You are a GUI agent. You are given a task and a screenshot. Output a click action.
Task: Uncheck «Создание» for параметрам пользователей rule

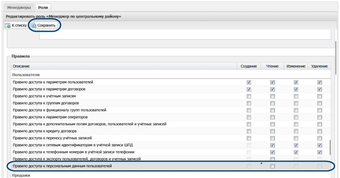pyautogui.click(x=249, y=82)
